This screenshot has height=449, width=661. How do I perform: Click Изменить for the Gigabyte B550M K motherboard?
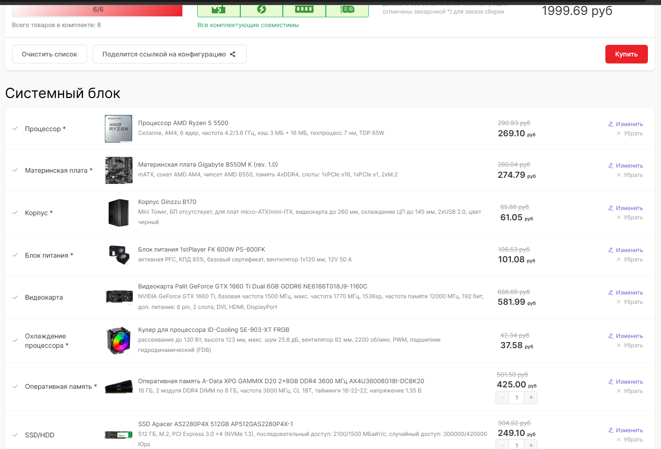(625, 166)
